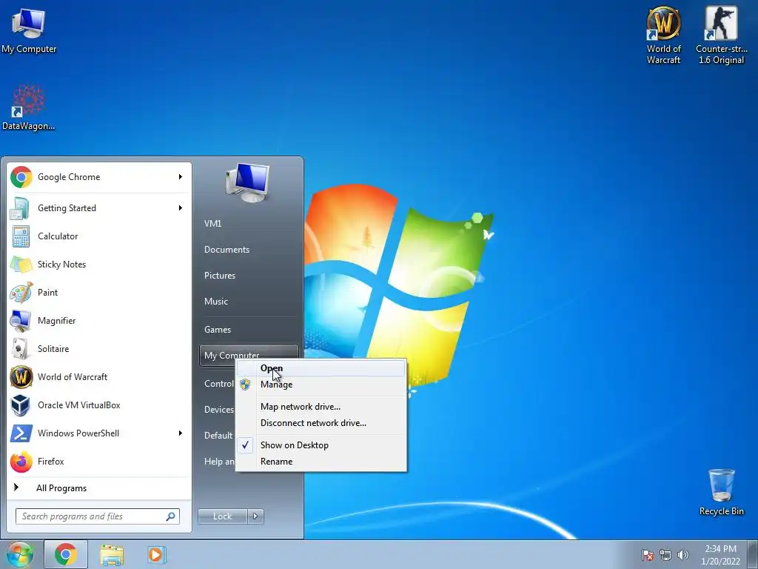
Task: Open Calculator from Start menu
Action: [x=99, y=236]
